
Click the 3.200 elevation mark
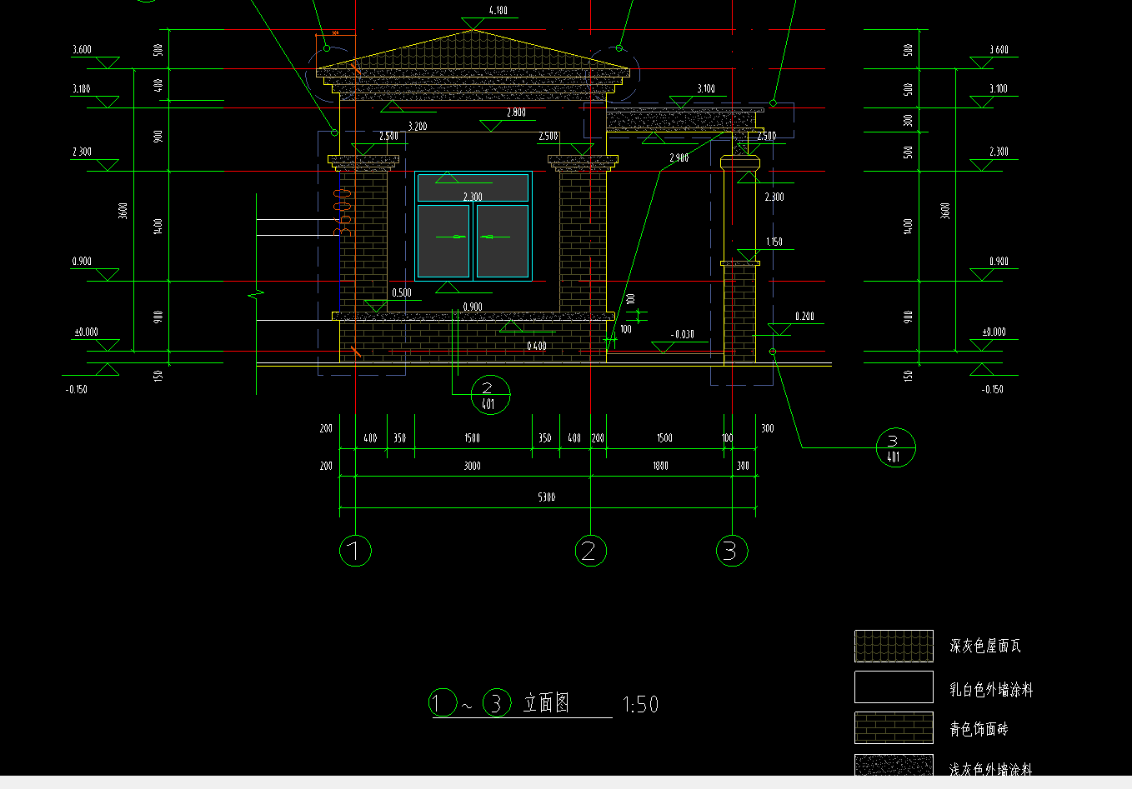pyautogui.click(x=418, y=127)
